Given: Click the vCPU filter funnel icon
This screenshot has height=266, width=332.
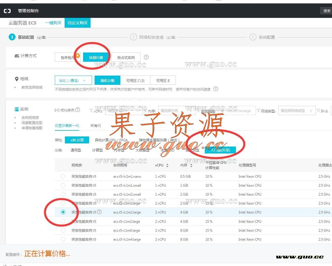Looking at the screenshot, I should (91, 110).
